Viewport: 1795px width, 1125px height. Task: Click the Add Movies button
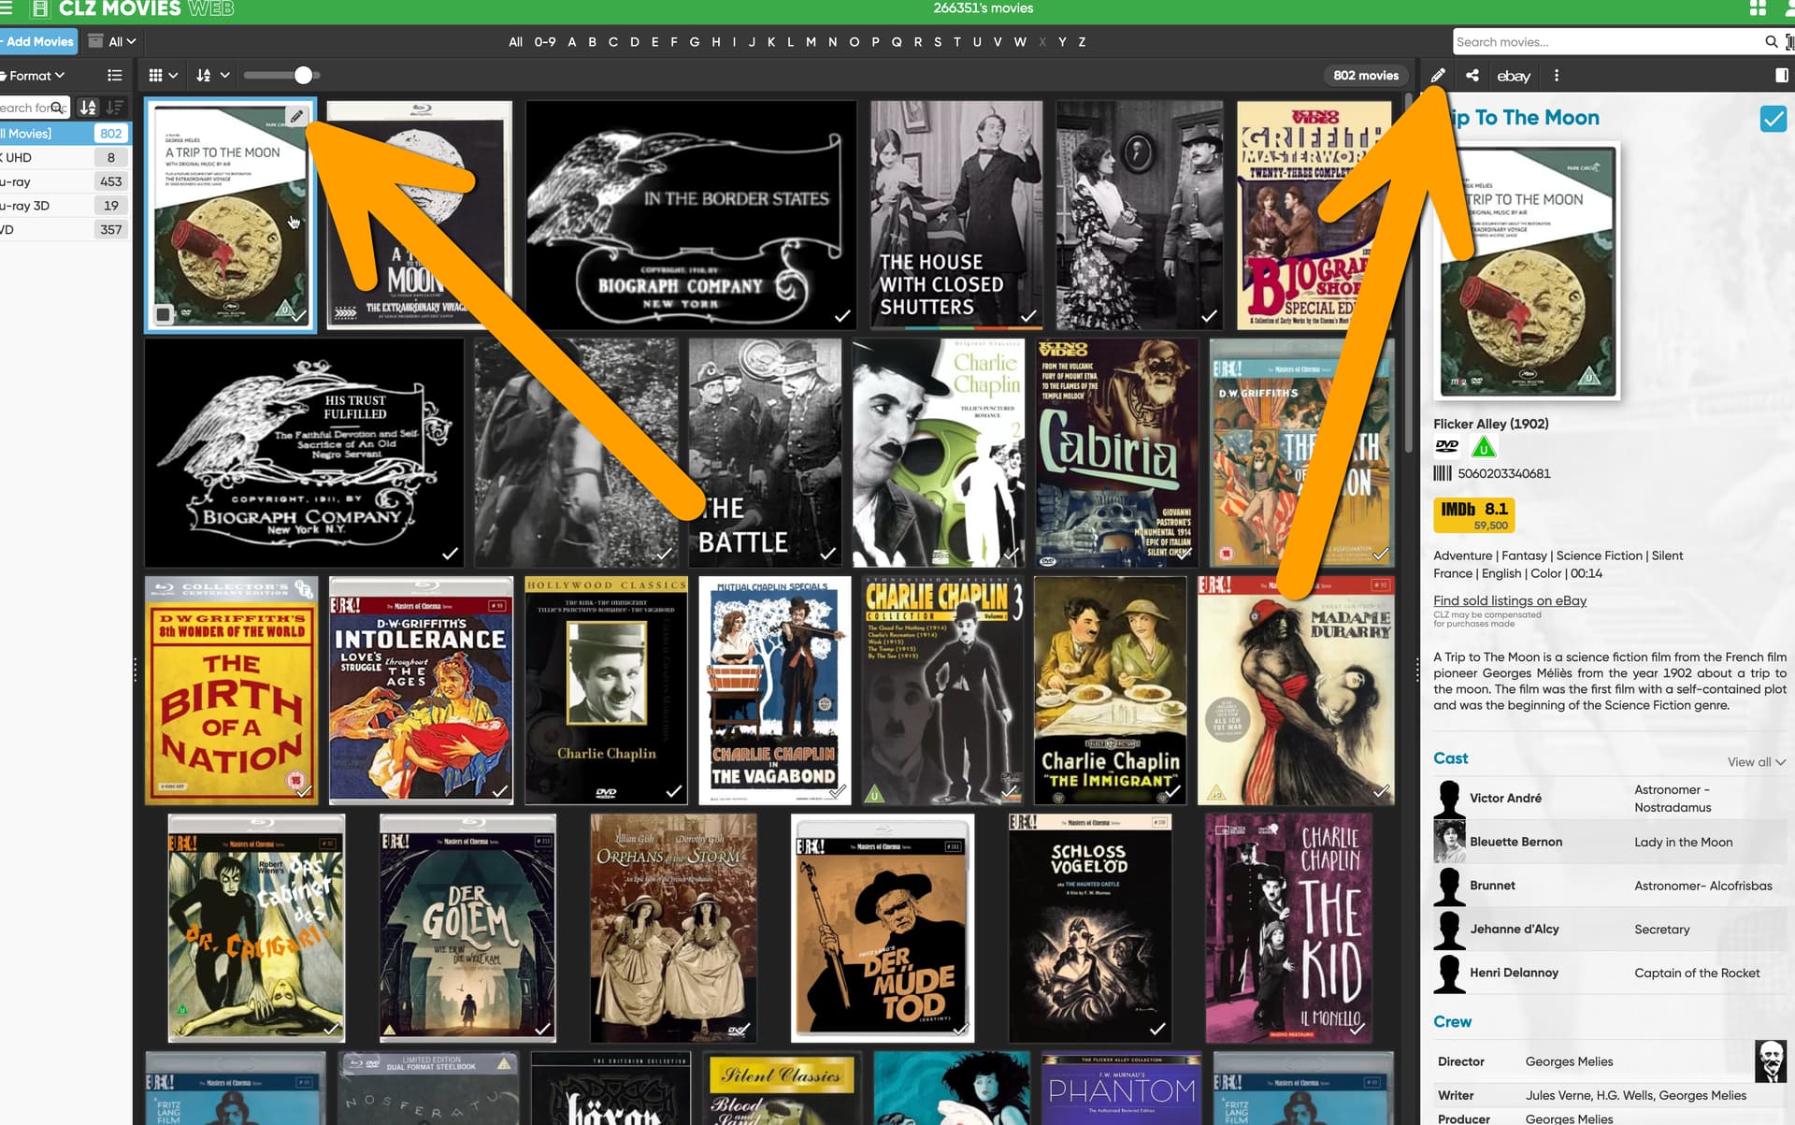[x=39, y=42]
